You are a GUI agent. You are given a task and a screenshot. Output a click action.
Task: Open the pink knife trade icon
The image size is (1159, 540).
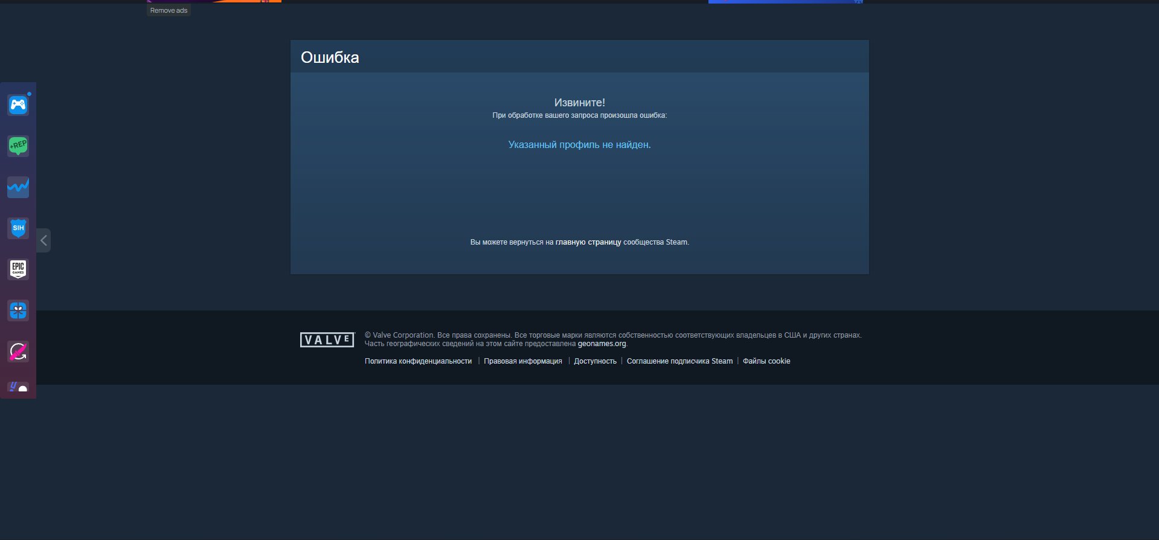point(18,352)
